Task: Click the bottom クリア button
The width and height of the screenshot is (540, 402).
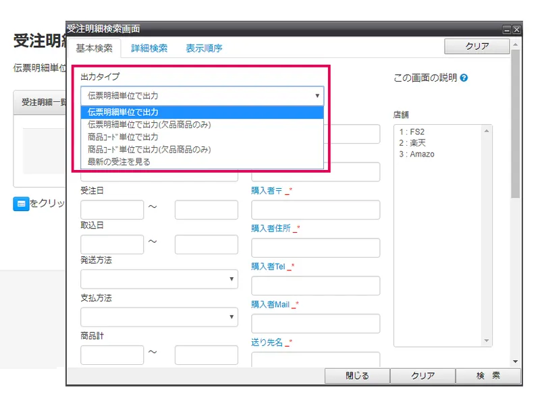Action: [x=423, y=376]
